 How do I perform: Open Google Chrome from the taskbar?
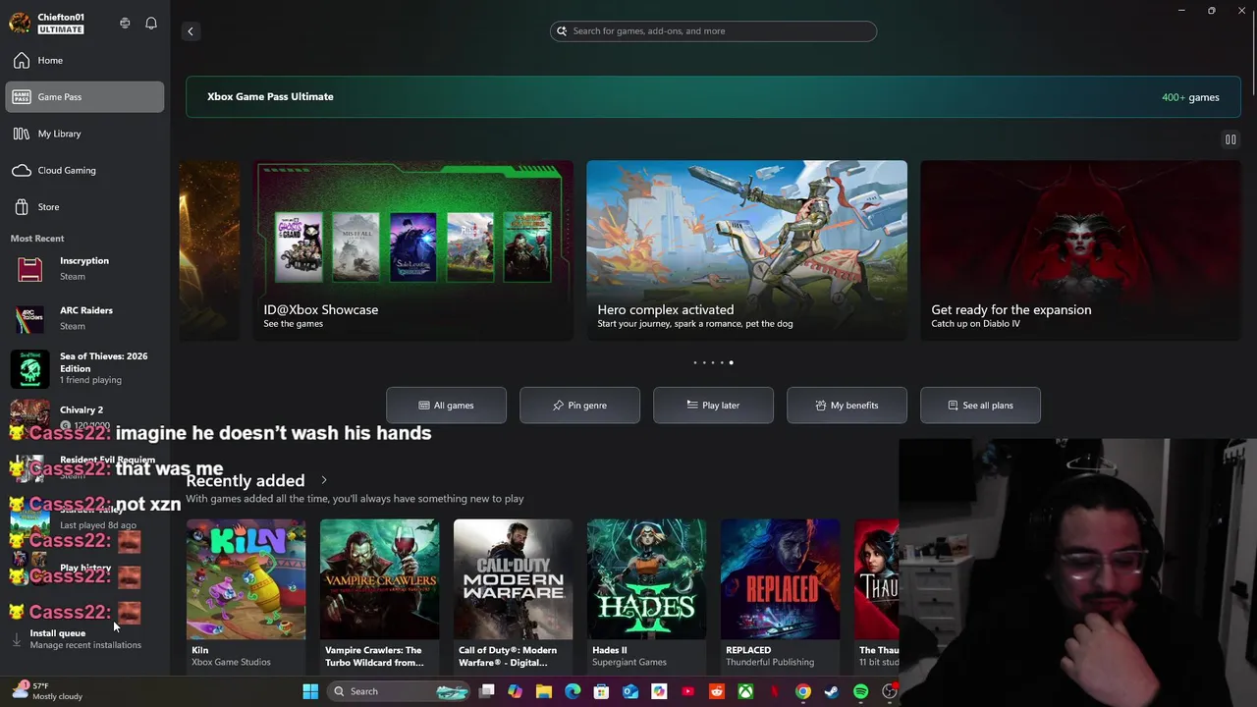pos(802,691)
